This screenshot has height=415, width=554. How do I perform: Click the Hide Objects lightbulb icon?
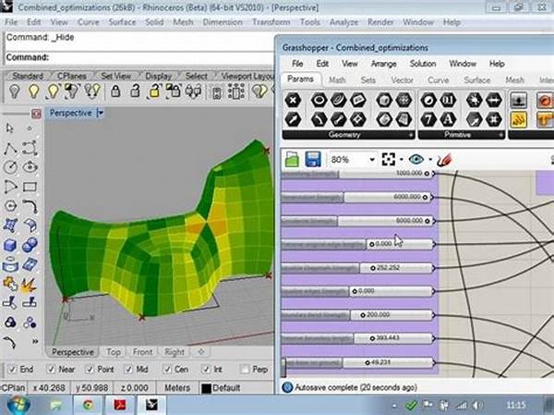tap(14, 92)
